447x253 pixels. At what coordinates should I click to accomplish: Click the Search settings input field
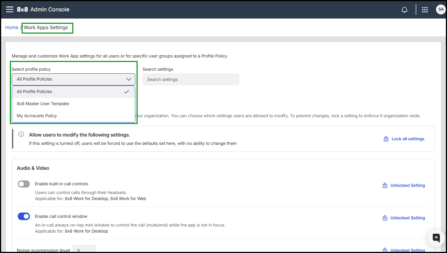pos(191,79)
